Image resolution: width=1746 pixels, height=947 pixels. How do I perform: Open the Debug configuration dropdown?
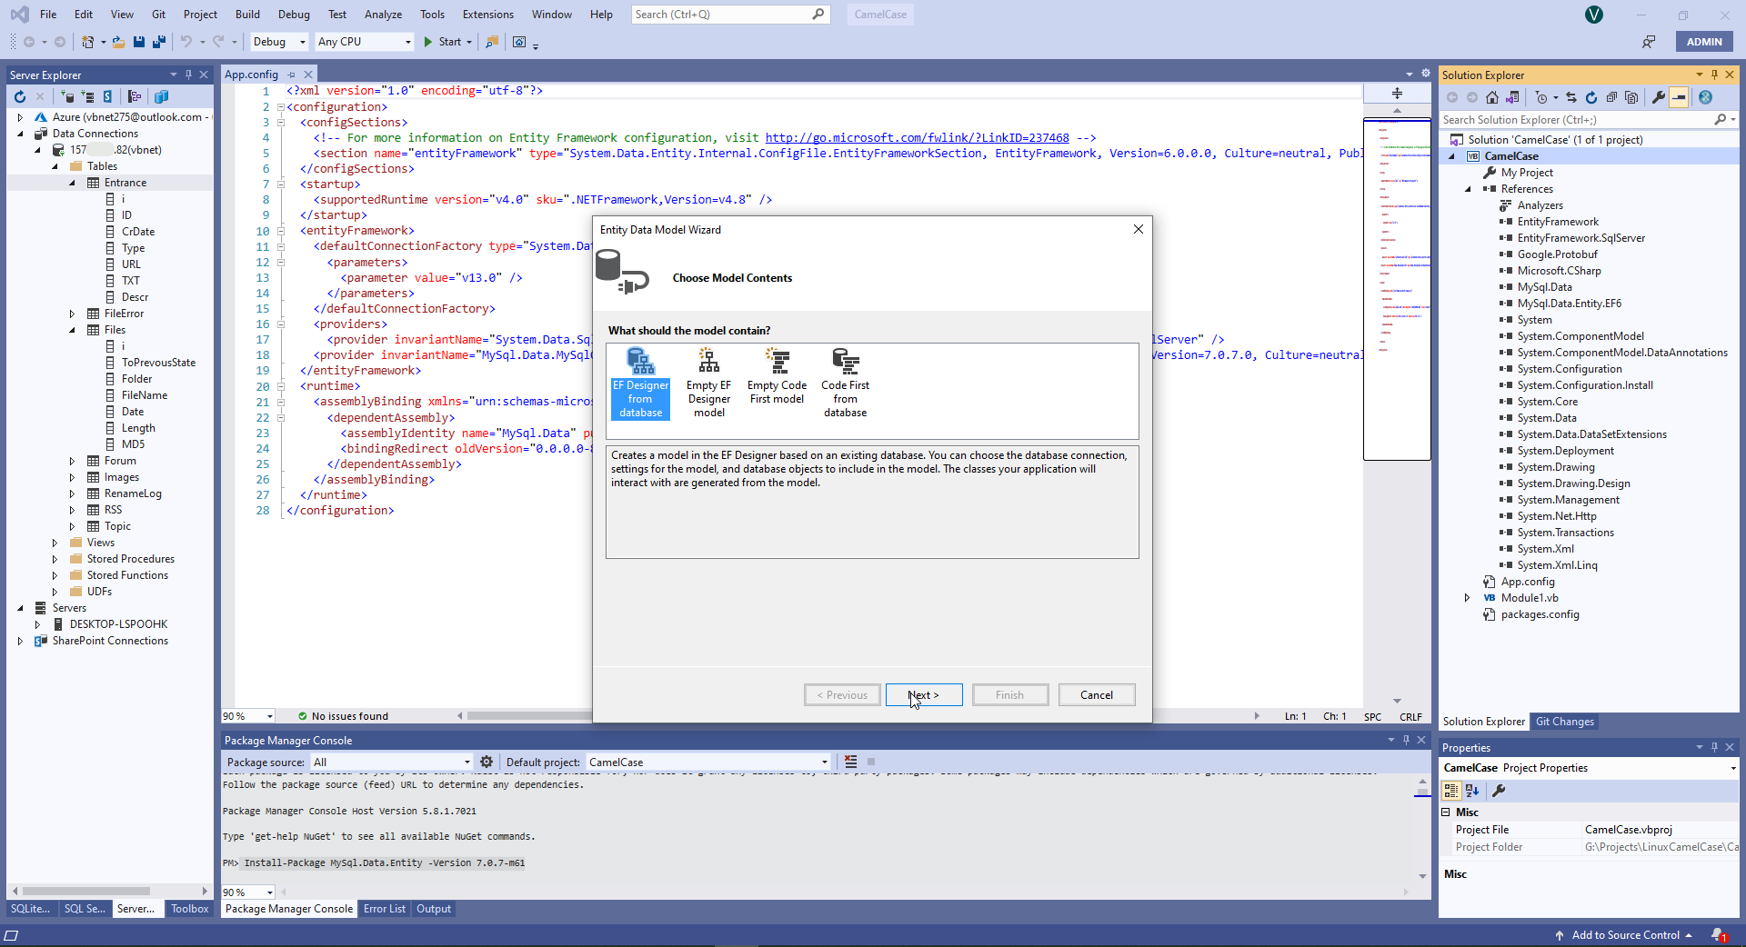(279, 42)
